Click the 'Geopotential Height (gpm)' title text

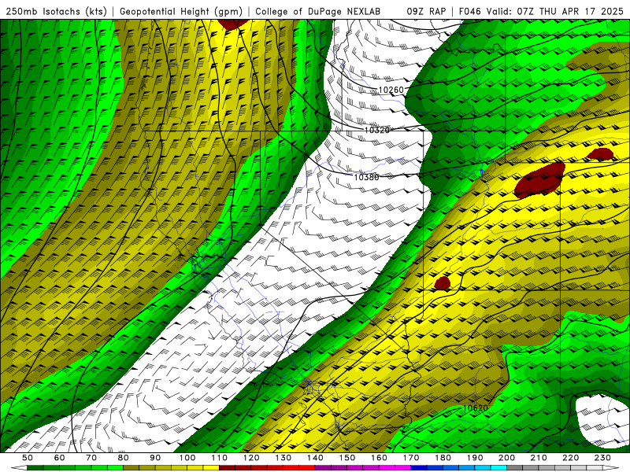[x=181, y=11]
